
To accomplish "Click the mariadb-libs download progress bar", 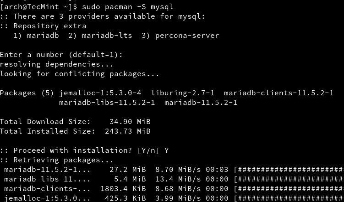I will pos(289,179).
